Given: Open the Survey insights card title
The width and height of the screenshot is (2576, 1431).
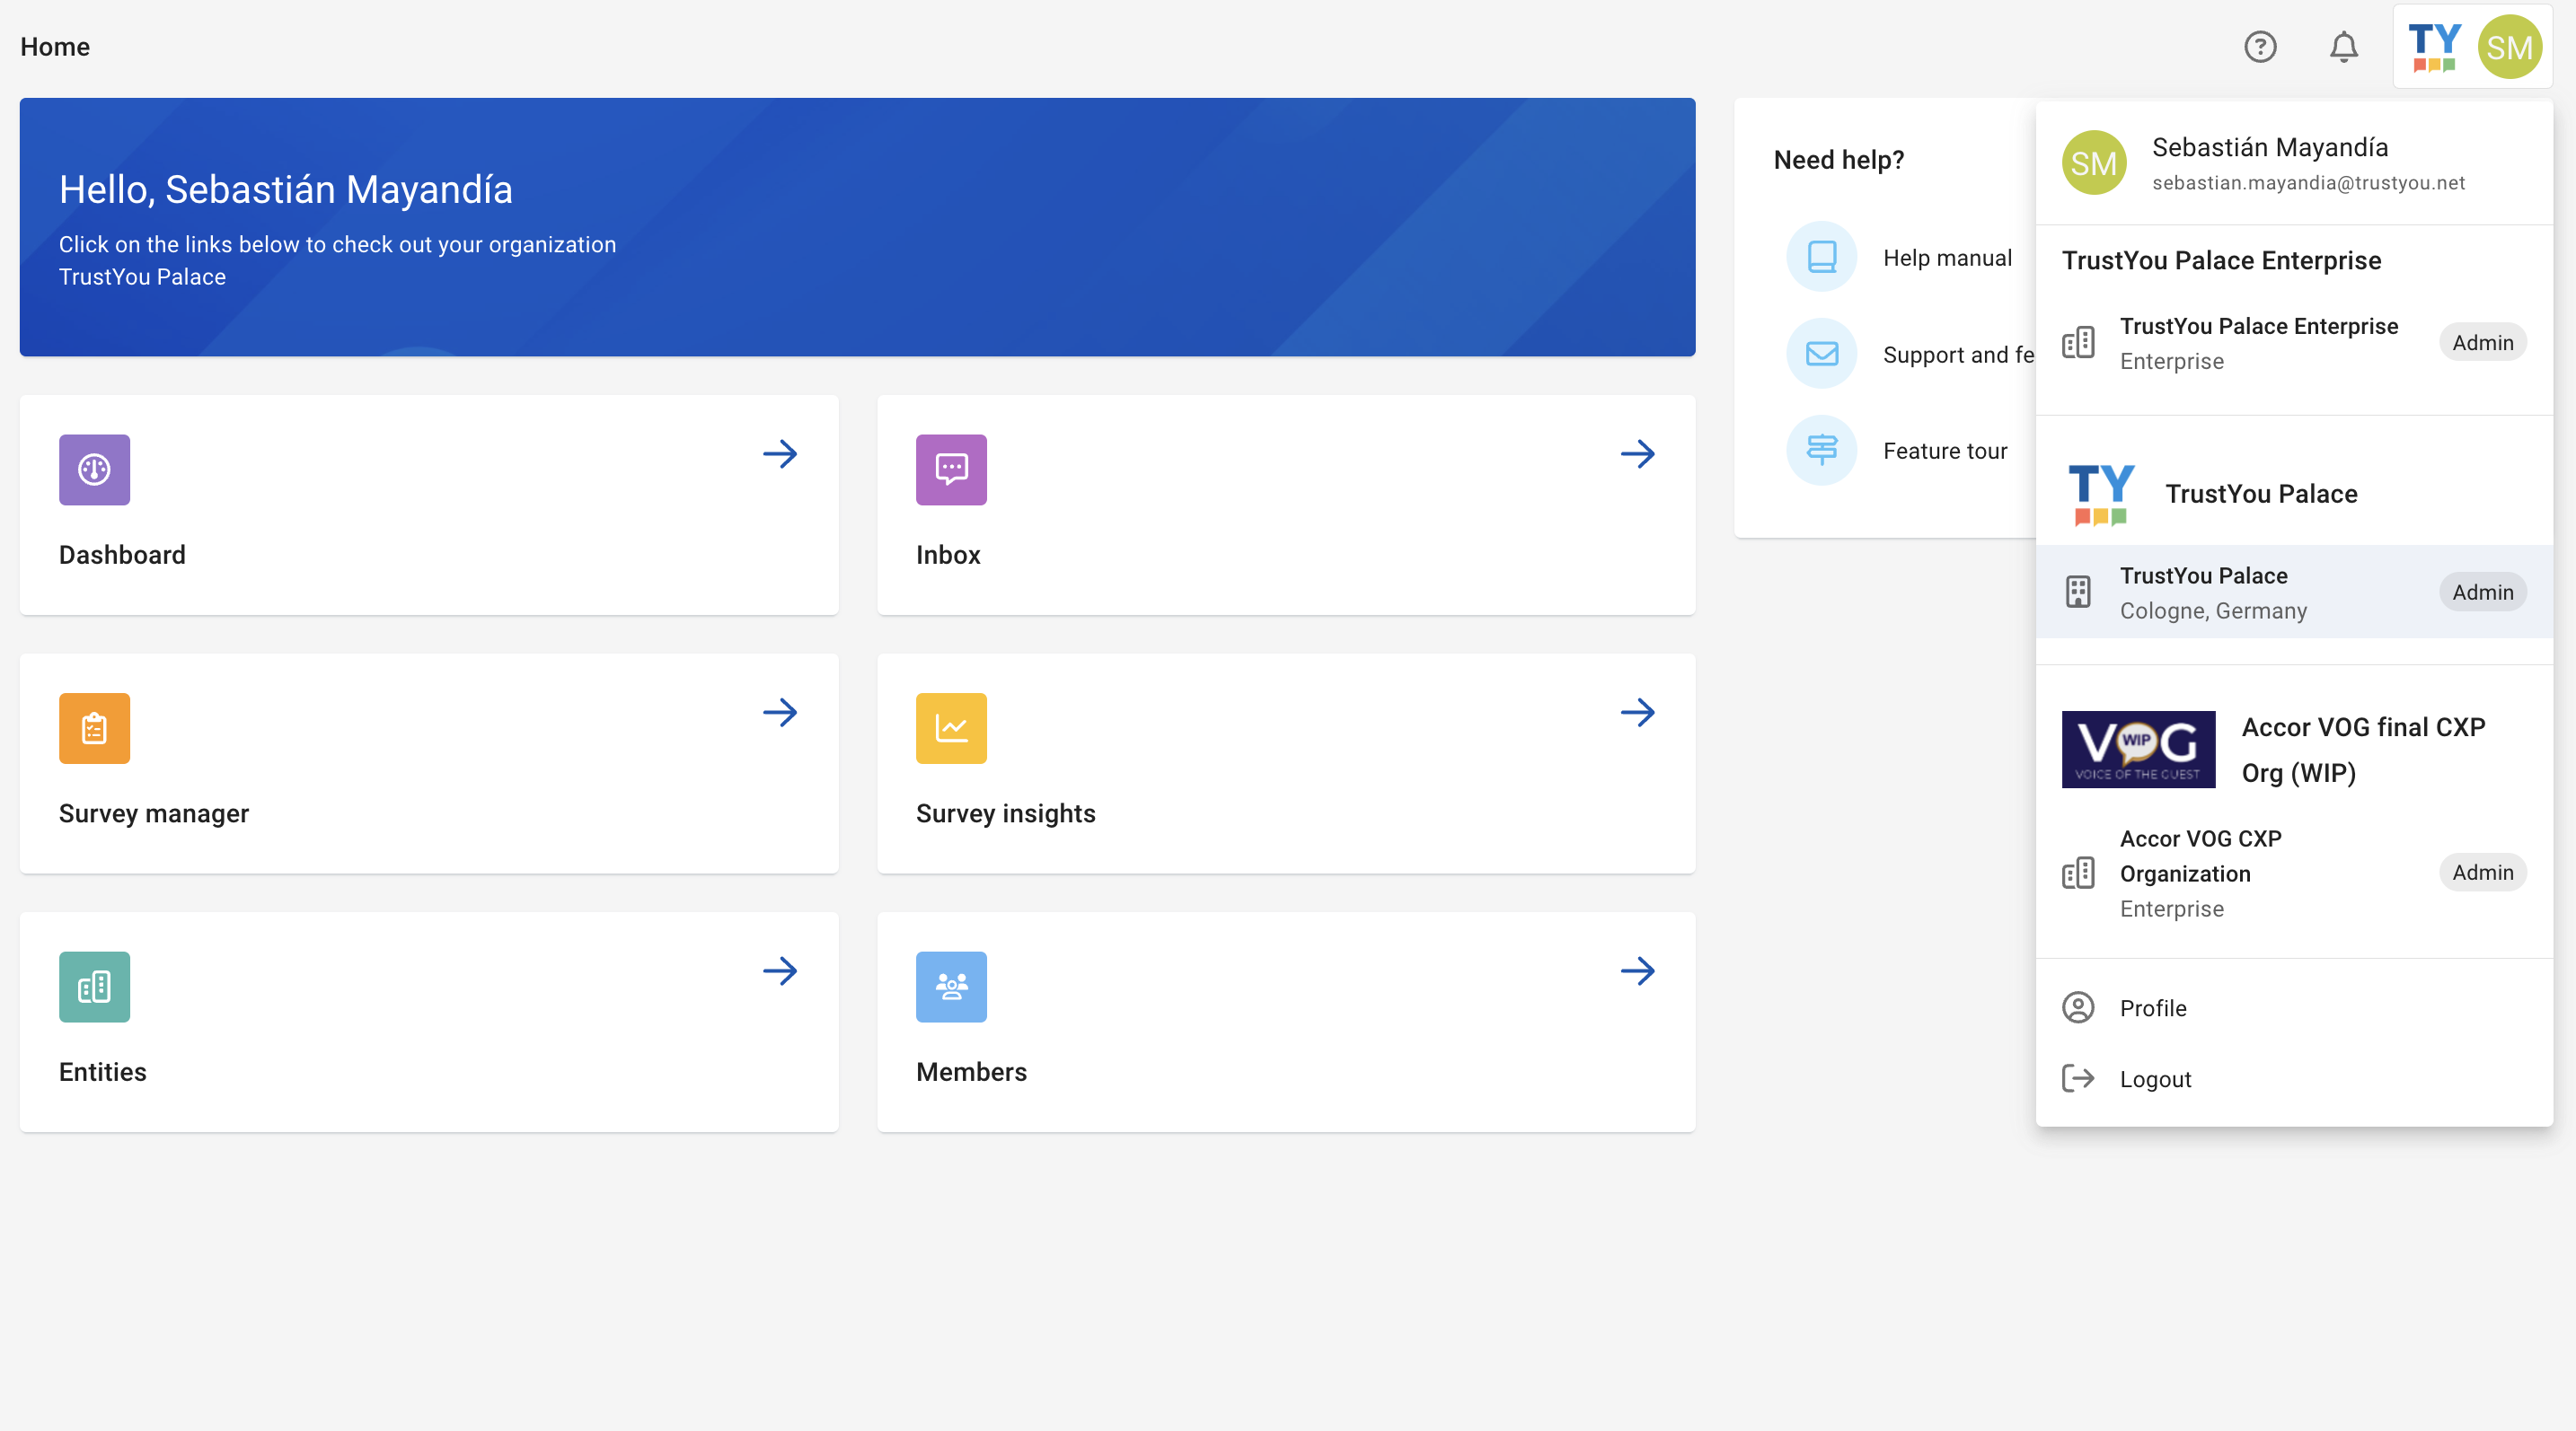Looking at the screenshot, I should click(x=1005, y=813).
